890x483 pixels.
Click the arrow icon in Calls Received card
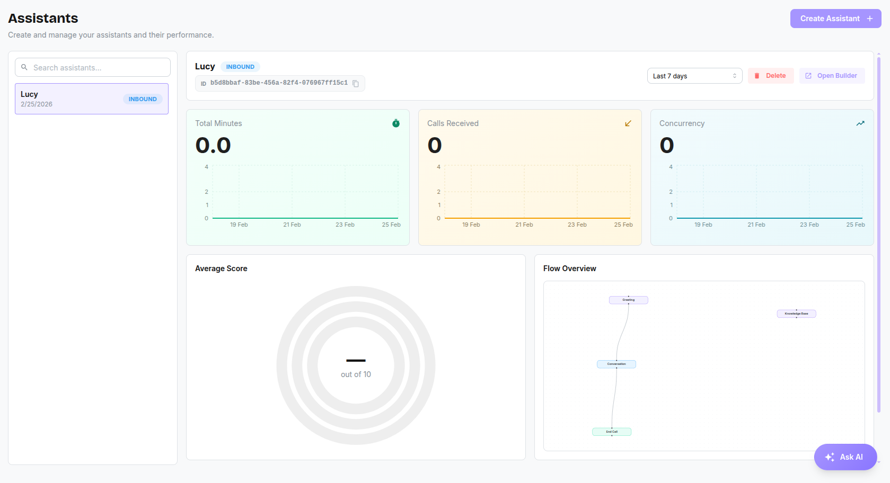[x=628, y=123]
